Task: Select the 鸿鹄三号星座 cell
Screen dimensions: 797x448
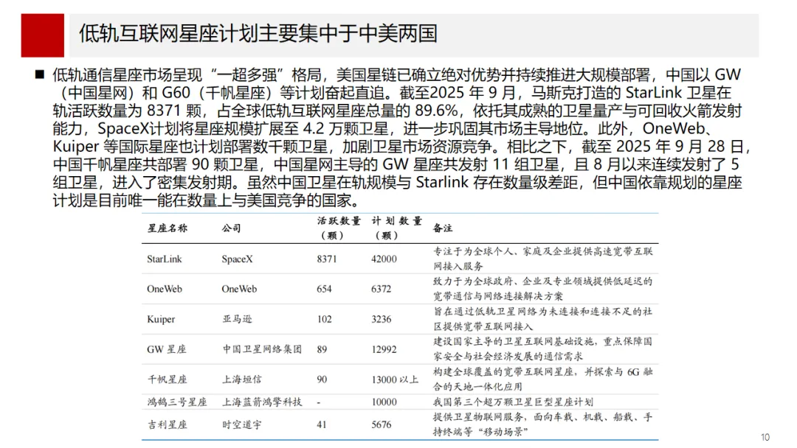Action: pyautogui.click(x=177, y=402)
